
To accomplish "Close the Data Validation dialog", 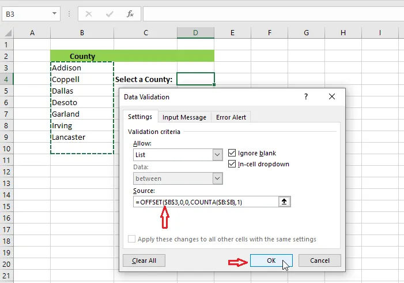I will click(x=332, y=96).
